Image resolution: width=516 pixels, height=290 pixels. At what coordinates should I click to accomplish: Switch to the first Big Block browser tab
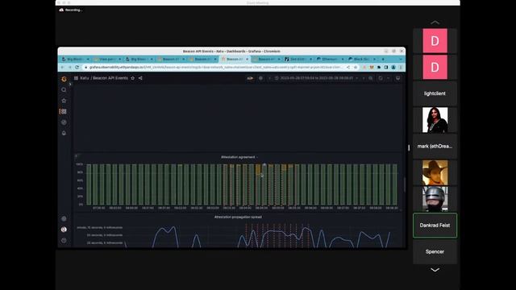tap(75, 59)
